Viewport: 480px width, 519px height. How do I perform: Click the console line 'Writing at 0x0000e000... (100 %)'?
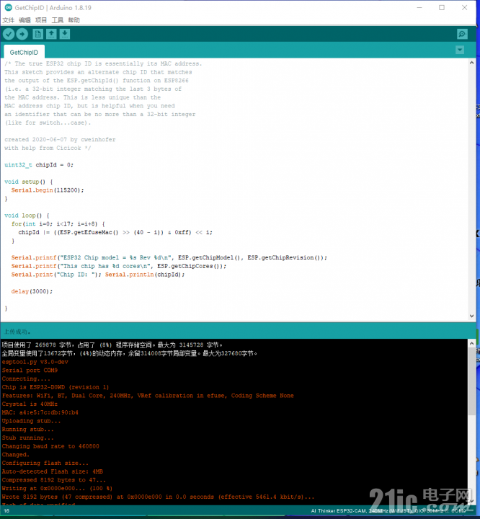[x=57, y=488]
